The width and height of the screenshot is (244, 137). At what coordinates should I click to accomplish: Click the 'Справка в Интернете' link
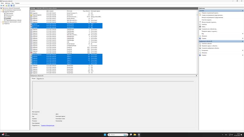pyautogui.click(x=48, y=125)
